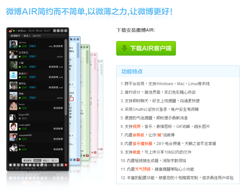
Task: Click the green 下载AIR客户端 download button
Action: 146,48
